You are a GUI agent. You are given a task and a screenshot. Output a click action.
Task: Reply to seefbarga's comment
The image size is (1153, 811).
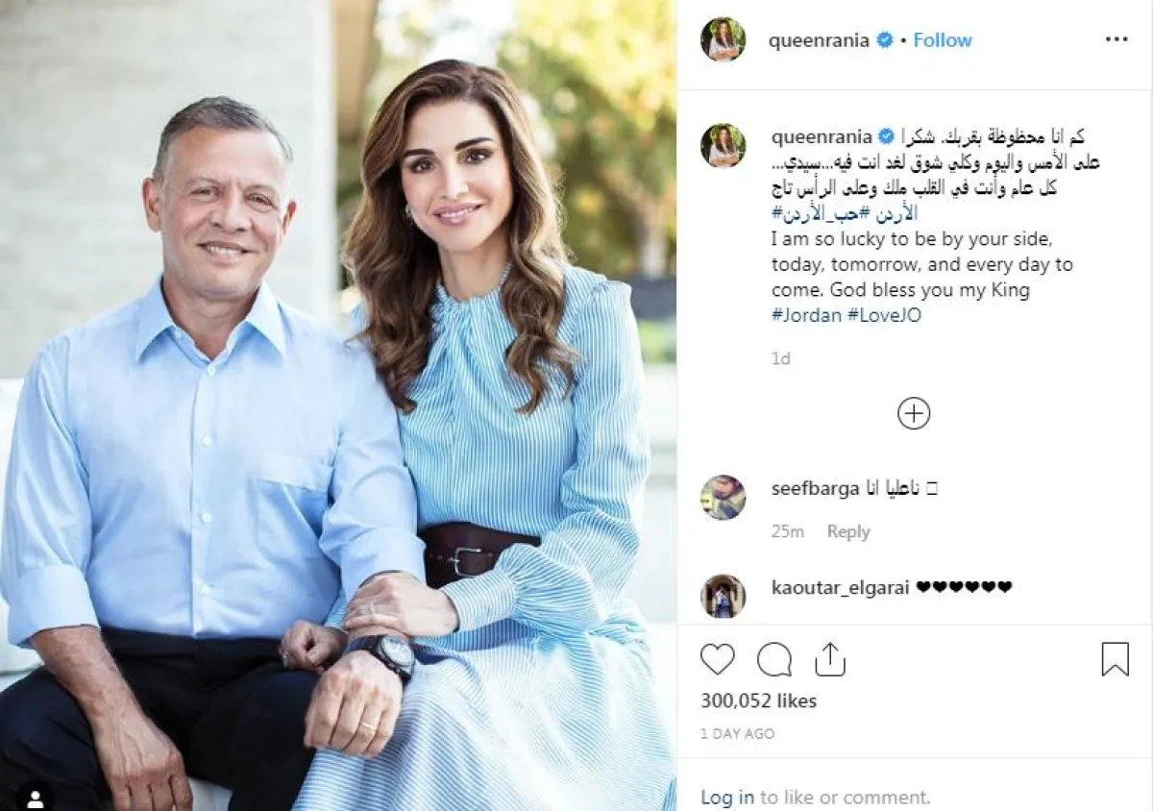coord(848,531)
